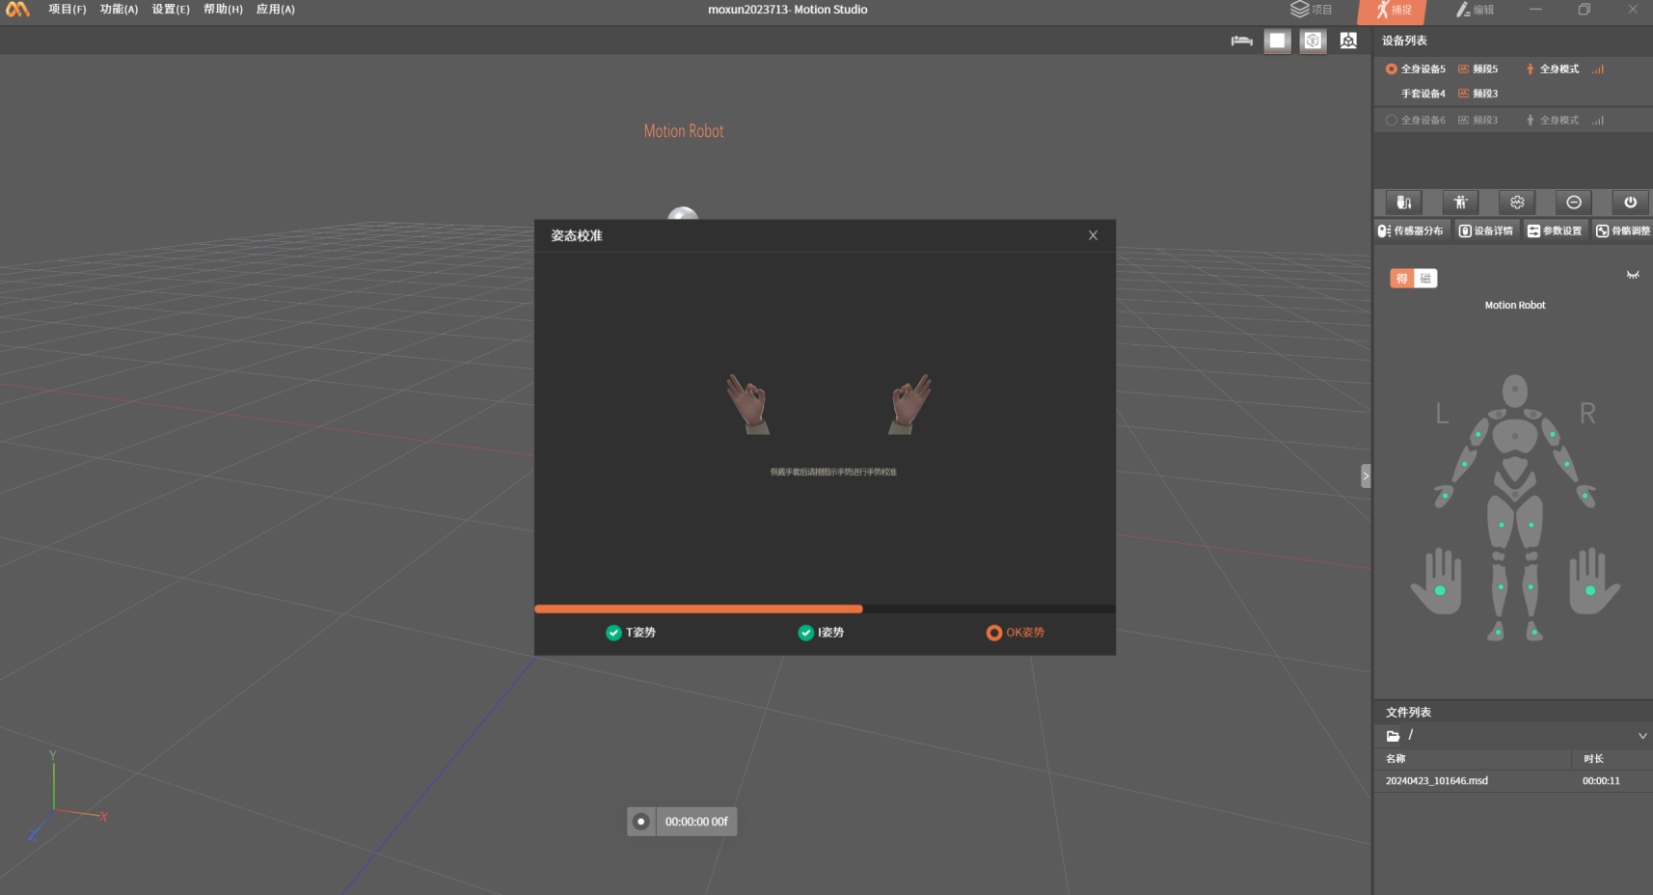The width and height of the screenshot is (1653, 895).
Task: Click the bed icon in viewport toolbar
Action: point(1241,41)
